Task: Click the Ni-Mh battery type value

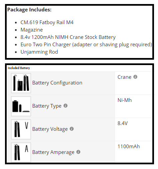Action: [125, 100]
